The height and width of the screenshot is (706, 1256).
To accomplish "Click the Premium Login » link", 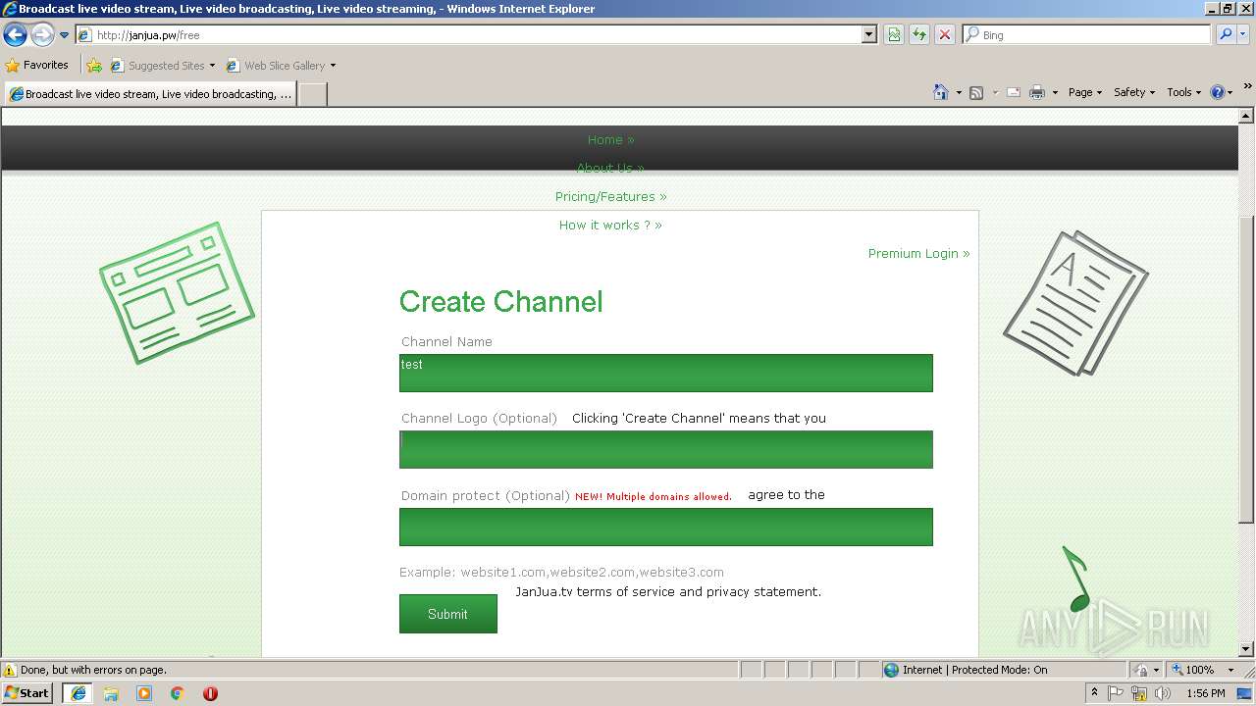I will click(x=918, y=254).
